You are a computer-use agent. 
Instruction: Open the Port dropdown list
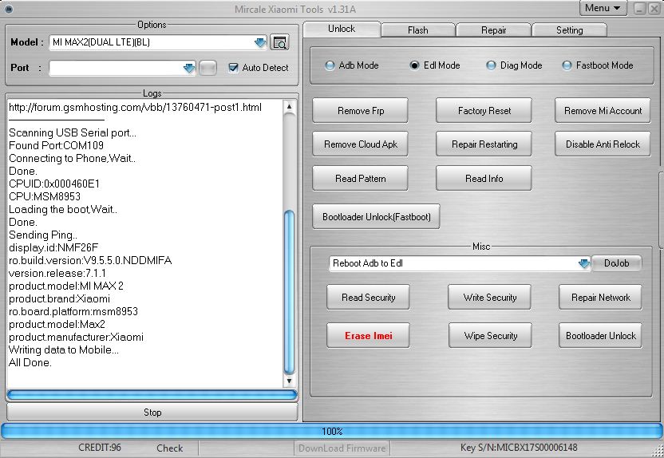(189, 68)
